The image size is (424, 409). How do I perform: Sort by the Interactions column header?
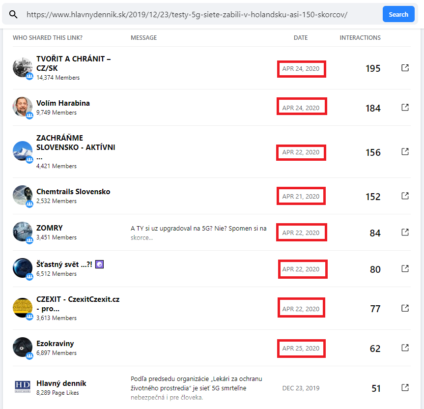360,38
